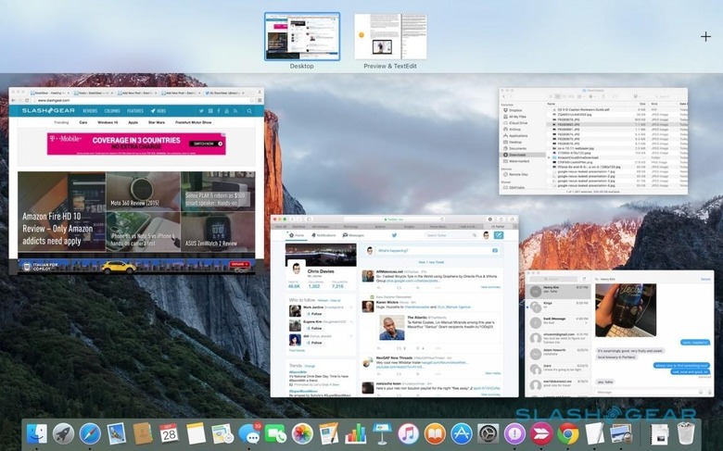Click the What's happening? tweet box

(438, 251)
